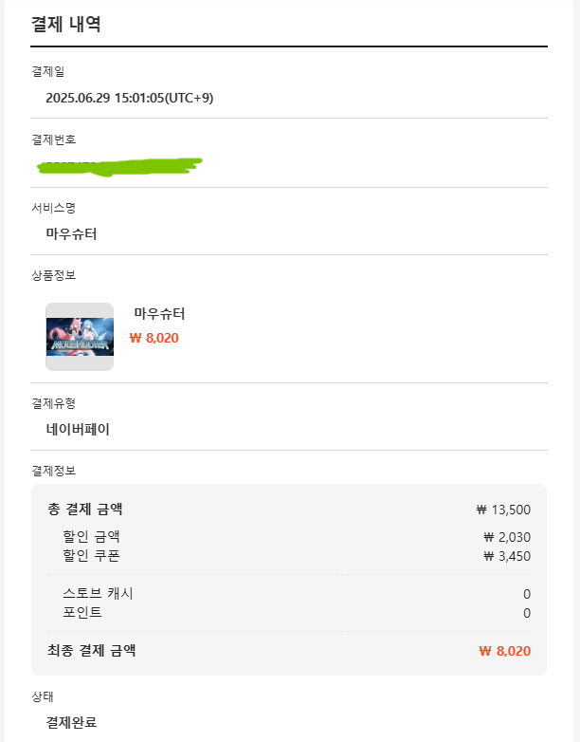Click the redacted payment number
This screenshot has height=742, width=580.
point(119,167)
